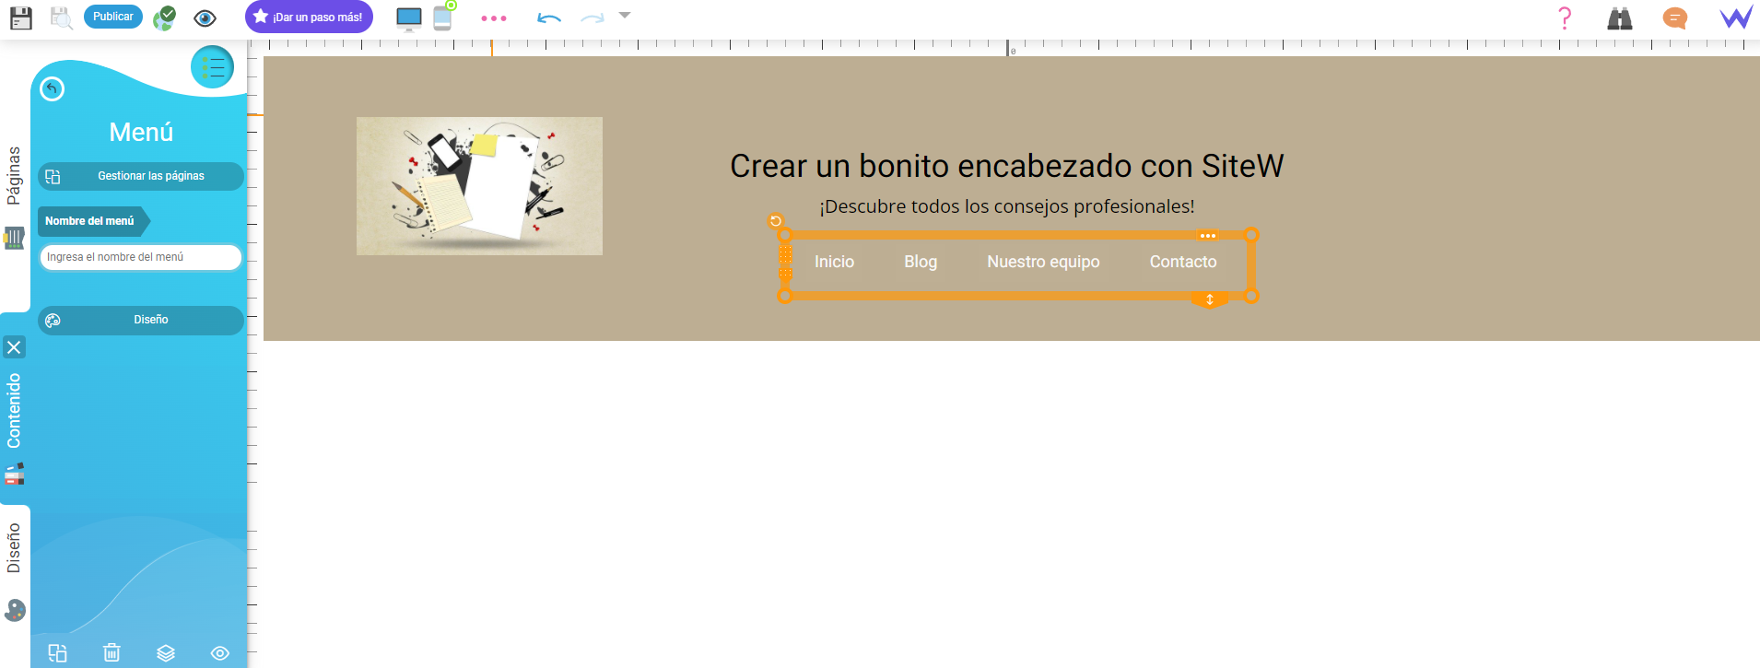This screenshot has height=668, width=1760.
Task: Select the stationery header image
Action: click(479, 186)
